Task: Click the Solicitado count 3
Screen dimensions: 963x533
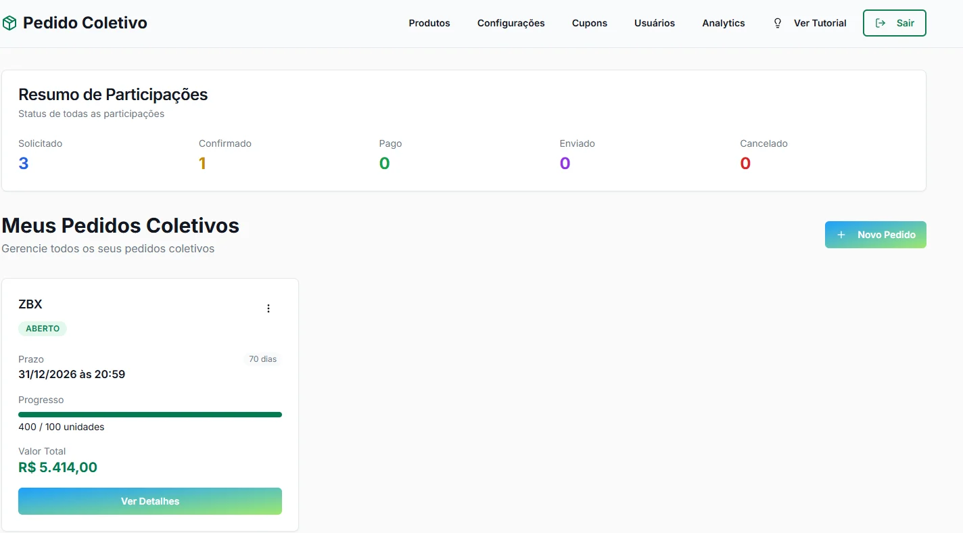Action: click(24, 163)
